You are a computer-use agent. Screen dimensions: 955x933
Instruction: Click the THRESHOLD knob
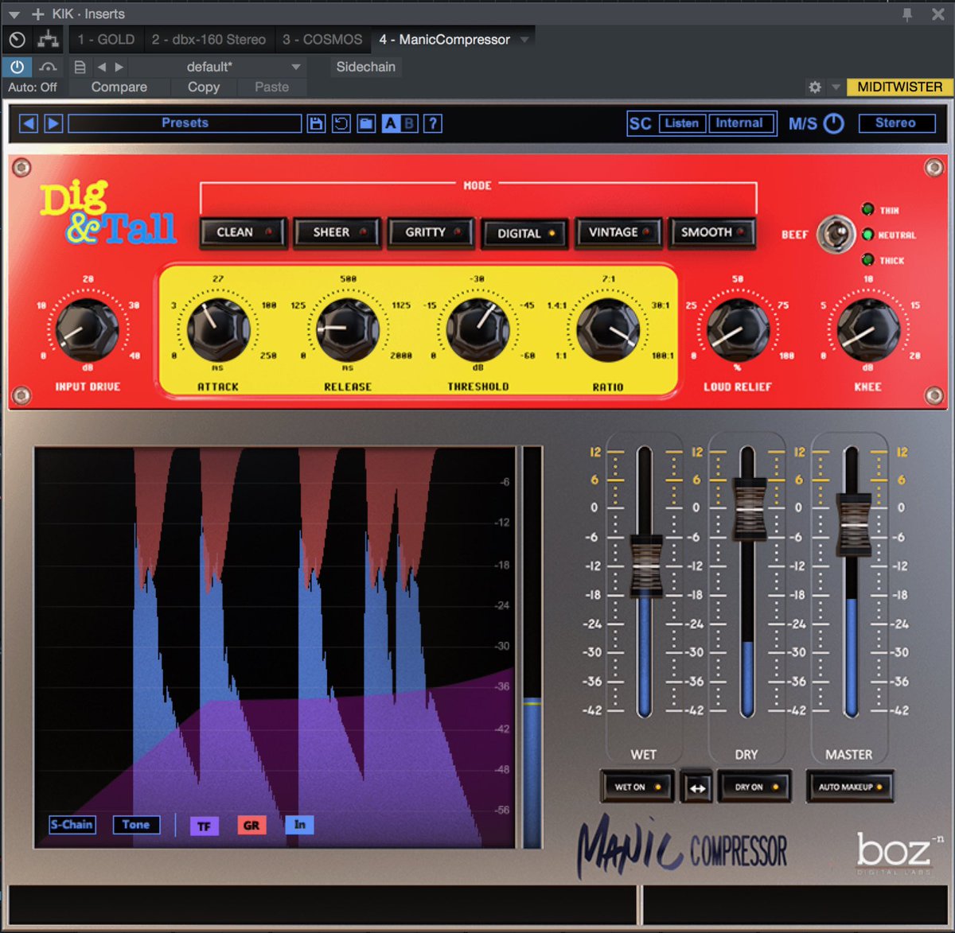tap(477, 328)
